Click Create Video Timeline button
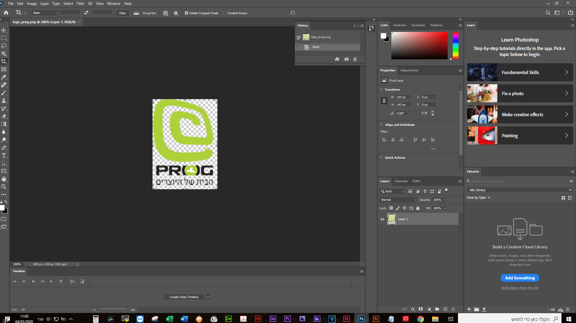The width and height of the screenshot is (576, 323). point(184,297)
